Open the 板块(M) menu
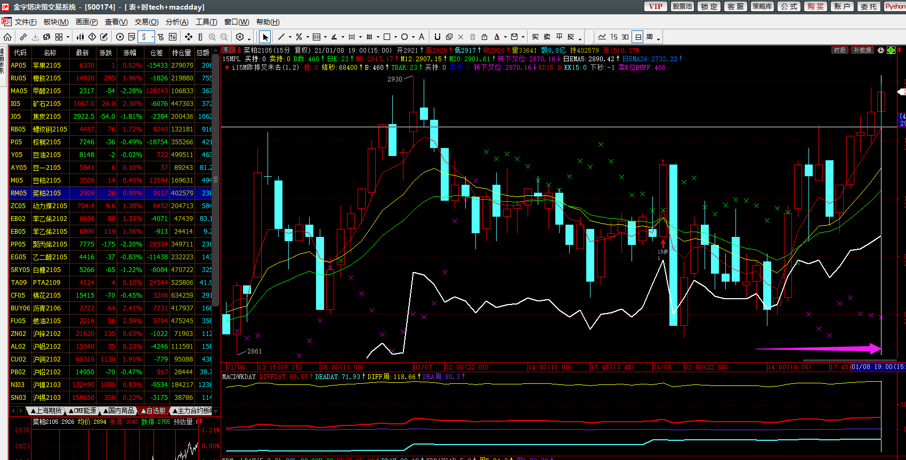Screen dimensions: 906x460 (x=56, y=22)
